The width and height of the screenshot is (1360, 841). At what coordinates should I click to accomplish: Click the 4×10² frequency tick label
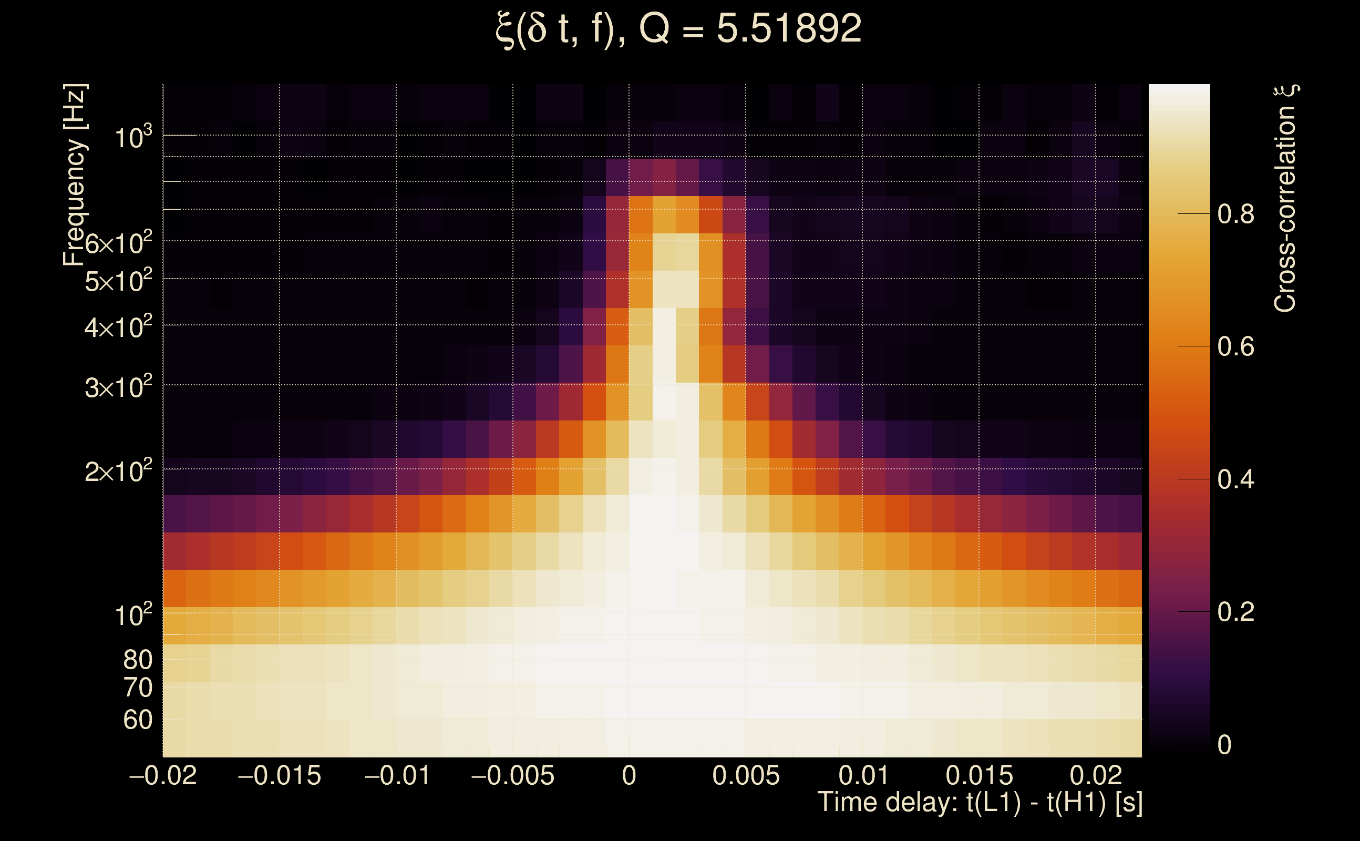click(118, 327)
